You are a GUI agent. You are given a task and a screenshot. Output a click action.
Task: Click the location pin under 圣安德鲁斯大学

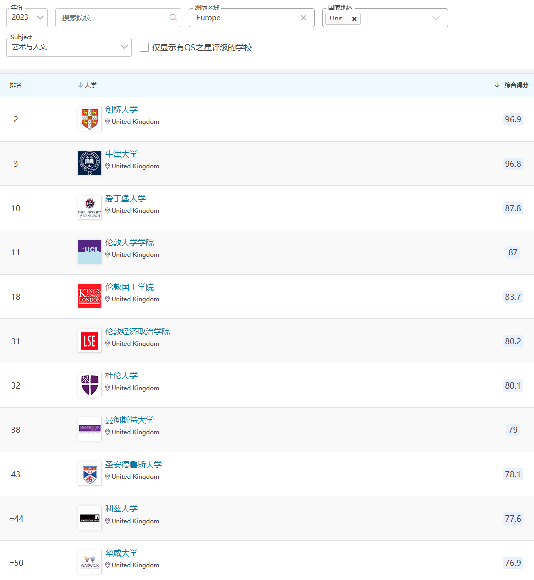108,477
